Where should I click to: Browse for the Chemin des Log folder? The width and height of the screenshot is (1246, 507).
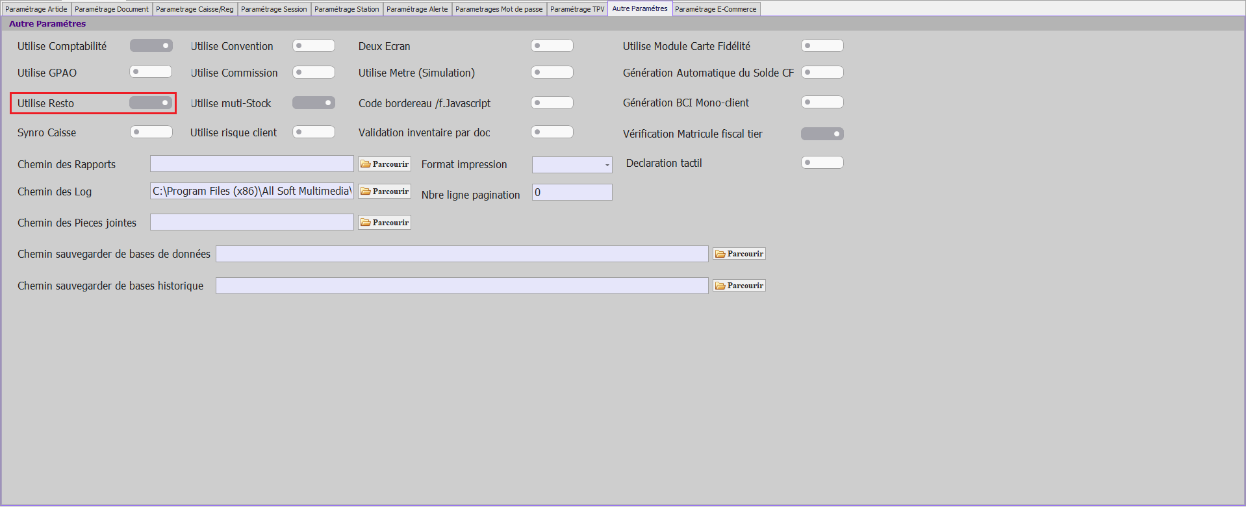(385, 191)
